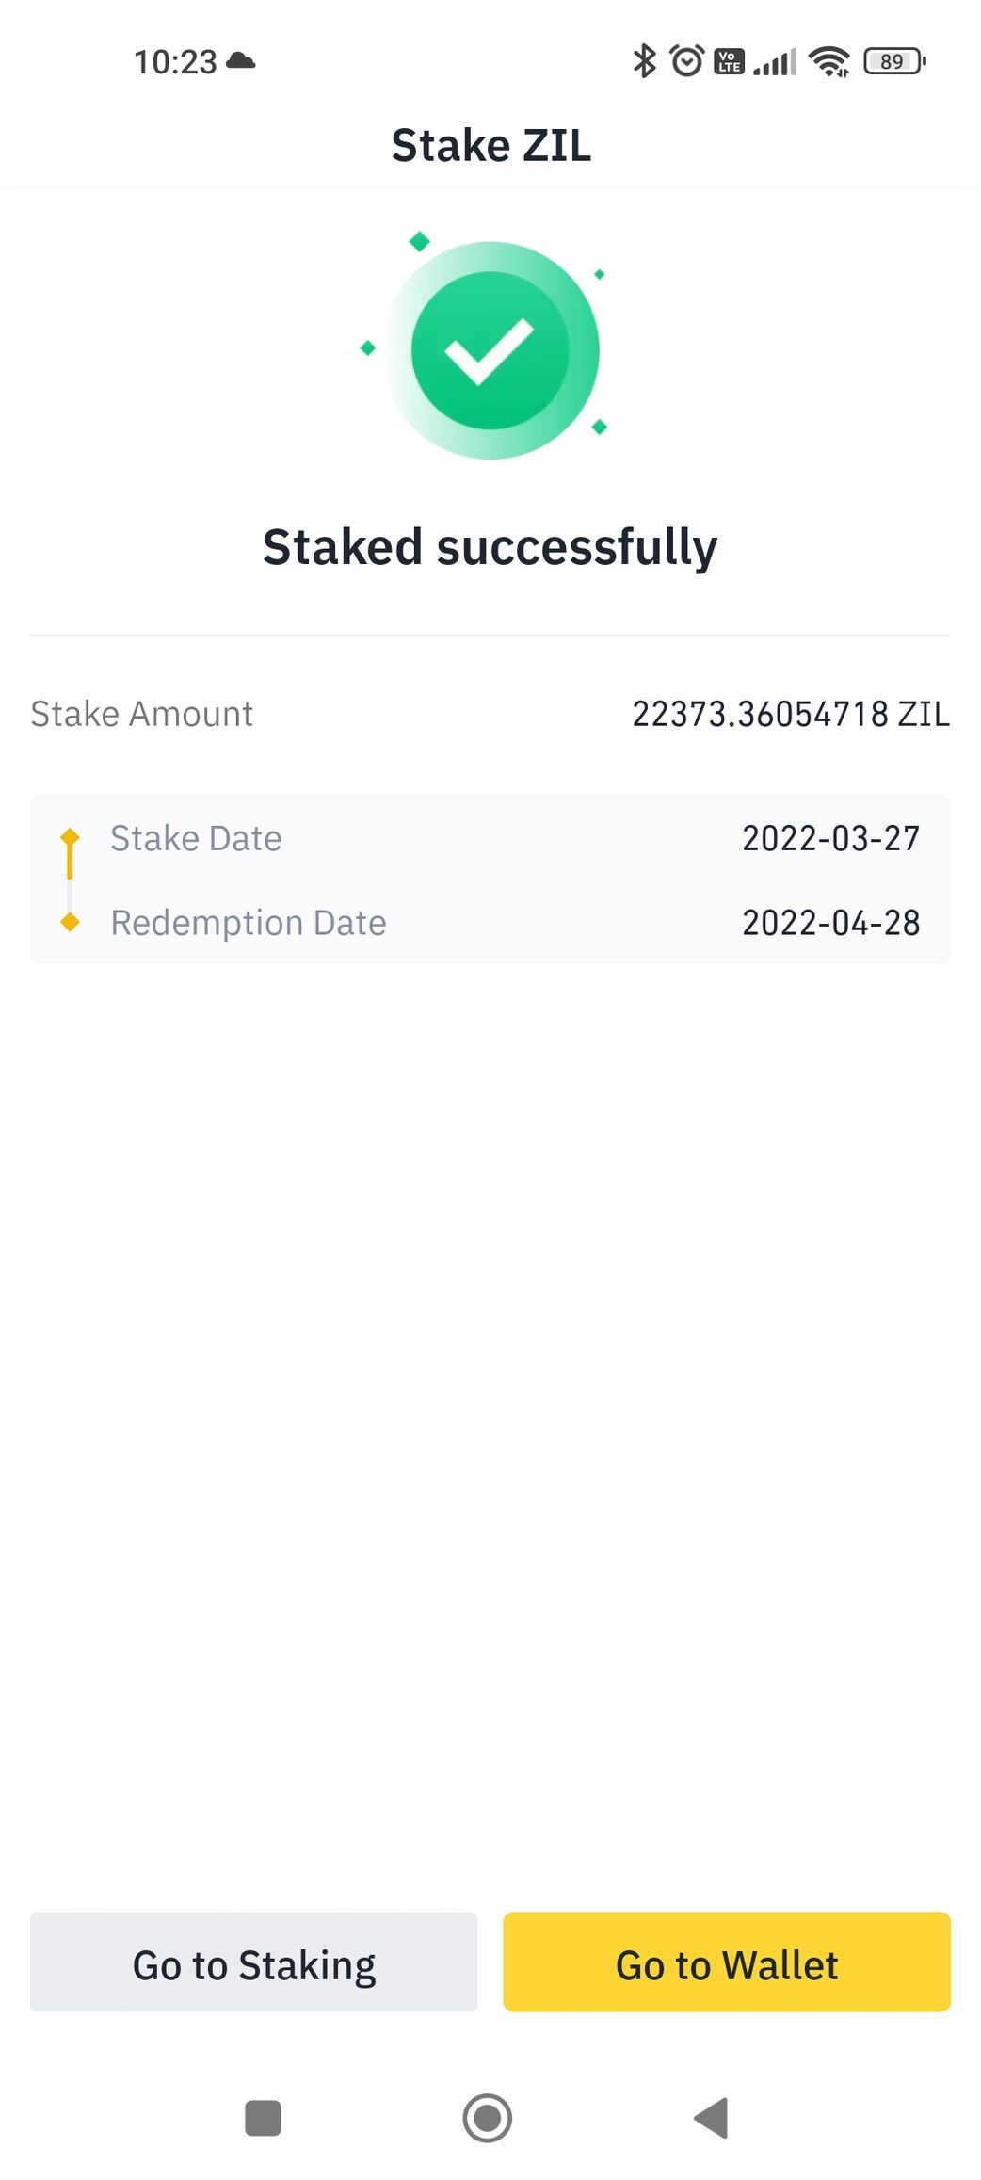Screen dimensions: 981x2180
Task: Tap the yellow Stake Date timeline marker
Action: click(x=70, y=837)
